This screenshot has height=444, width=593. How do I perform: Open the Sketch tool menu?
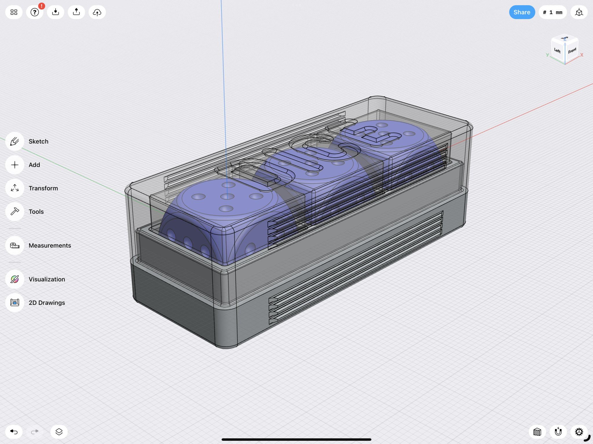pos(14,141)
